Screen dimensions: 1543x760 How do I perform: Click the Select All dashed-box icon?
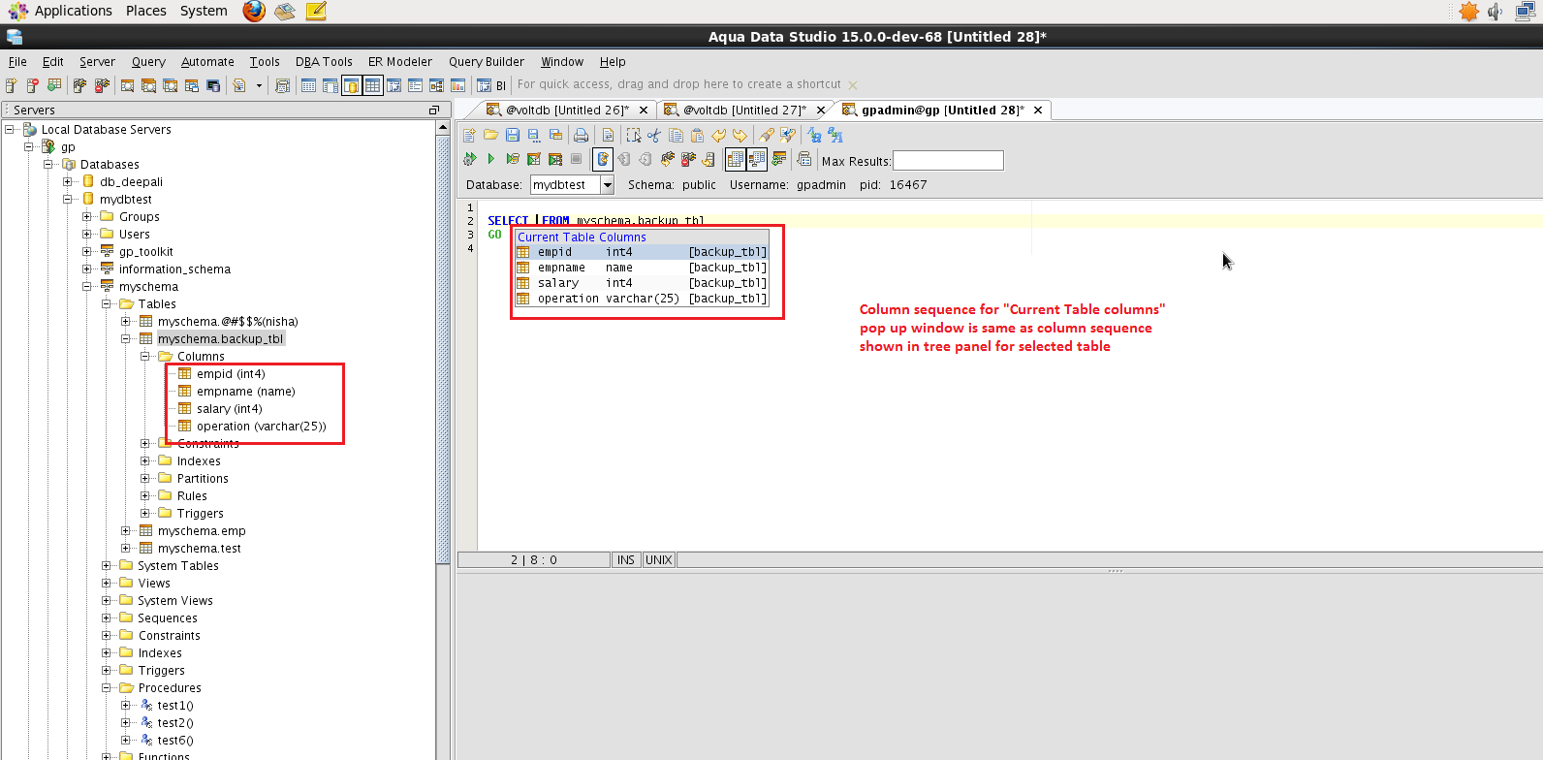coord(633,136)
